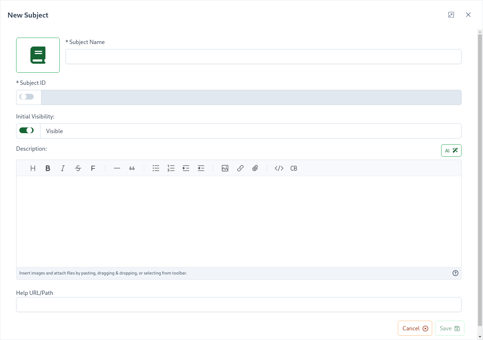This screenshot has width=483, height=340.
Task: Insert a hyperlink in the editor
Action: tap(240, 168)
